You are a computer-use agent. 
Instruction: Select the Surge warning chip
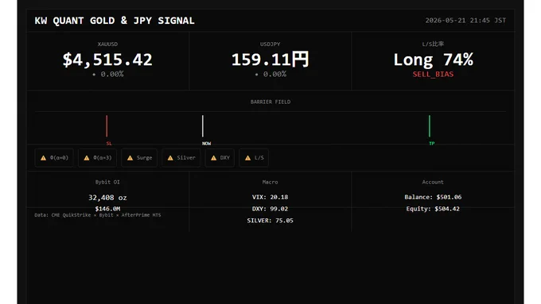pos(139,158)
